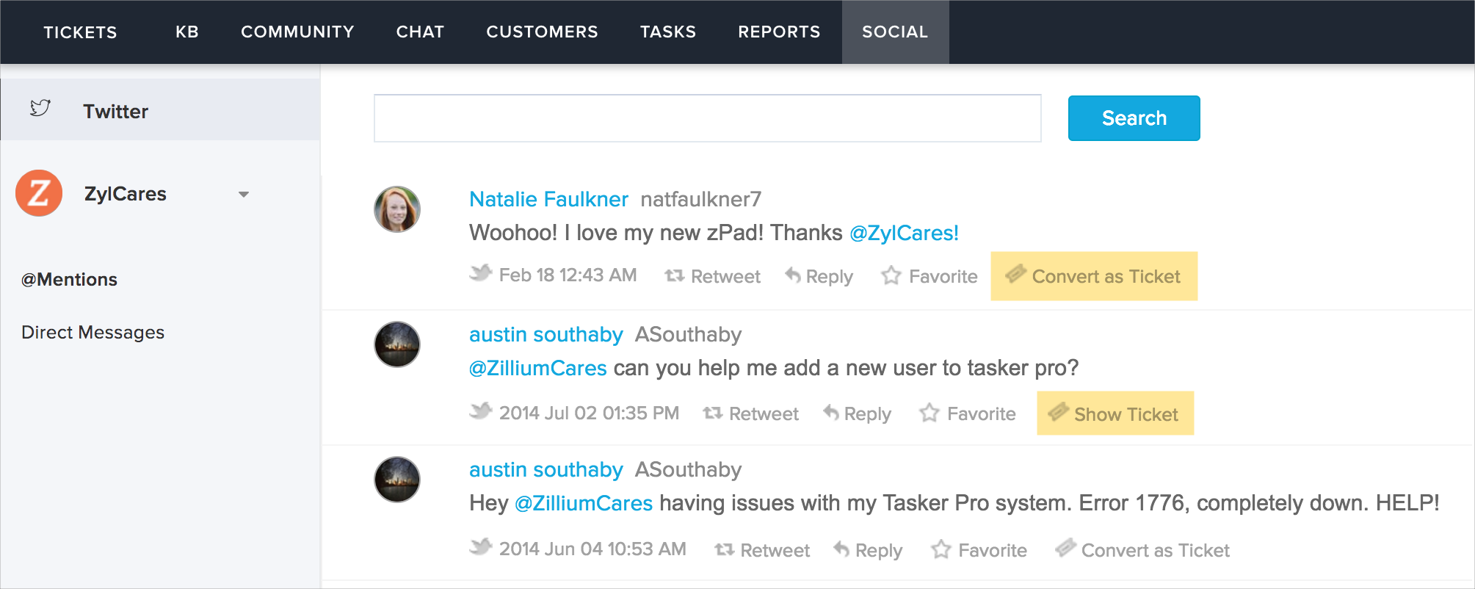Expand the ZylCares account dropdown arrow

244,195
